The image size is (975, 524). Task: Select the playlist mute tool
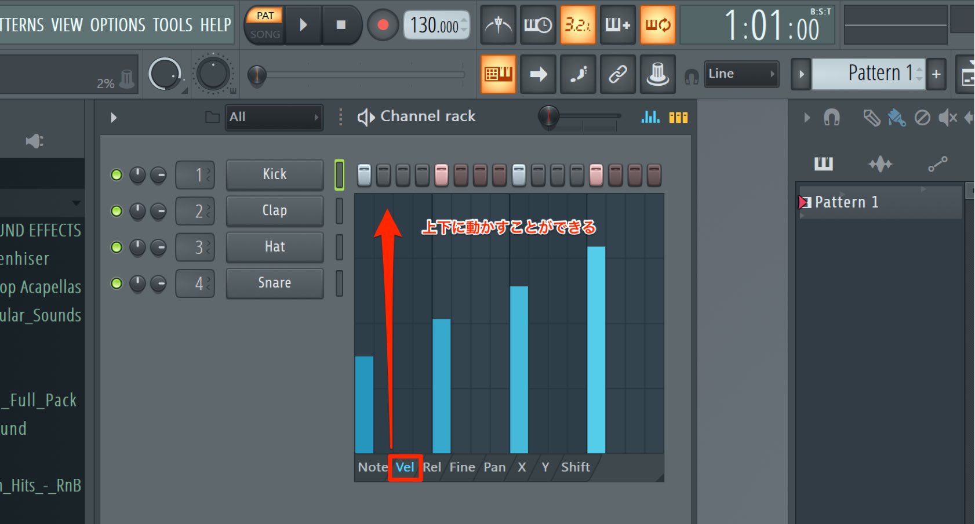(x=947, y=118)
